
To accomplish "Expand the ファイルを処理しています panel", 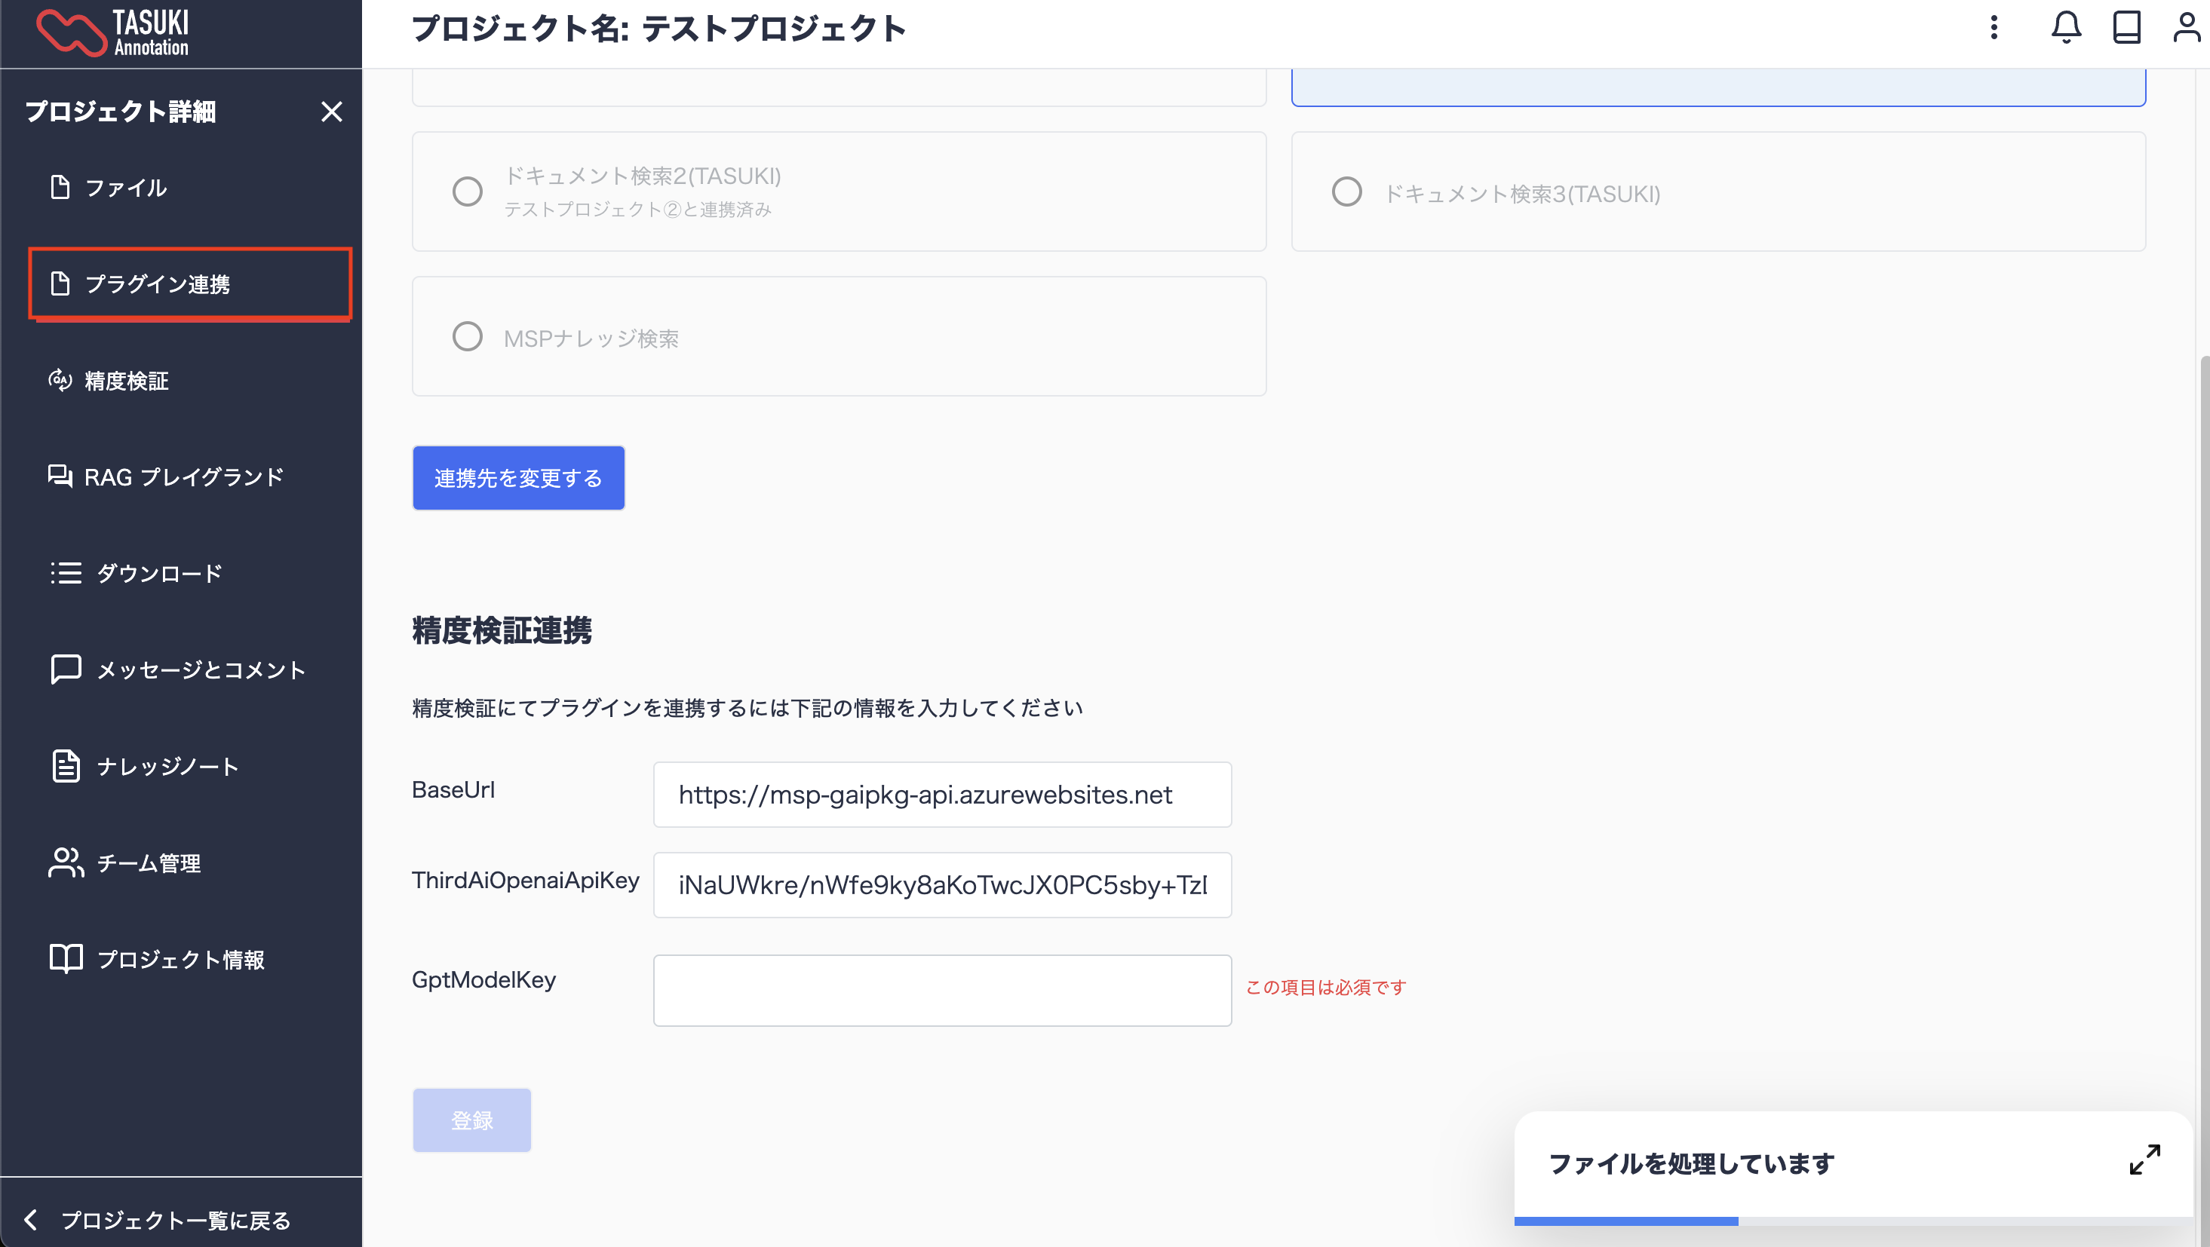I will click(2144, 1160).
